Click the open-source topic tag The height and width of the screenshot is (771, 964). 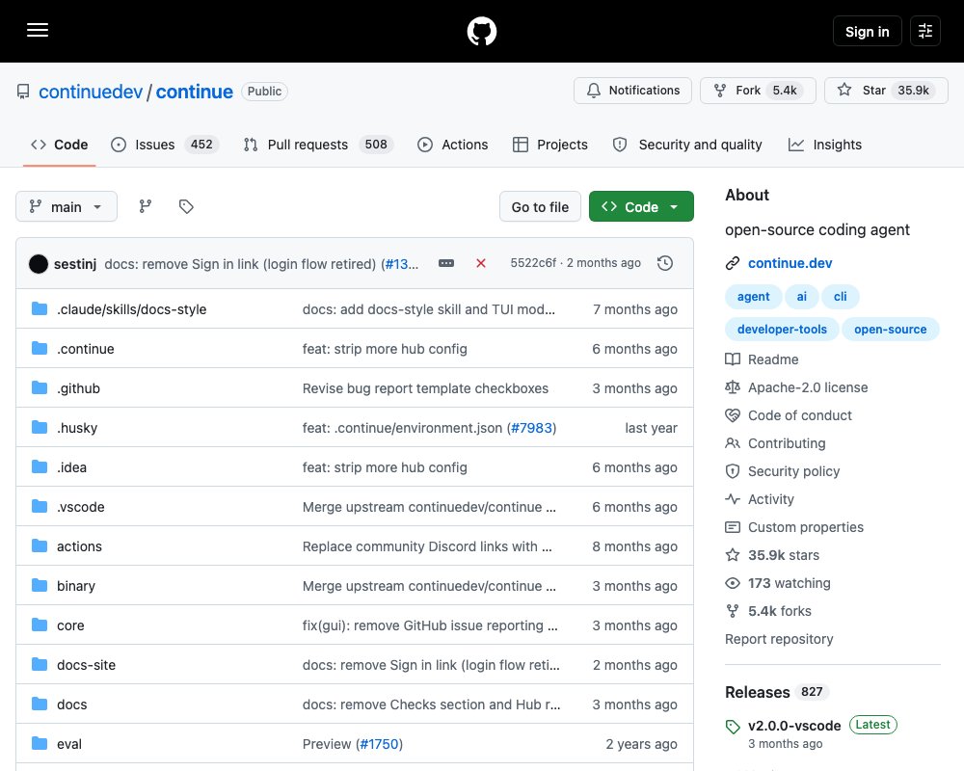pyautogui.click(x=890, y=329)
